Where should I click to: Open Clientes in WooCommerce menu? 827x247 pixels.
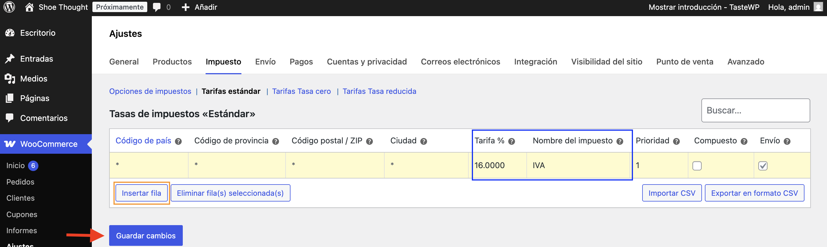[x=21, y=198]
